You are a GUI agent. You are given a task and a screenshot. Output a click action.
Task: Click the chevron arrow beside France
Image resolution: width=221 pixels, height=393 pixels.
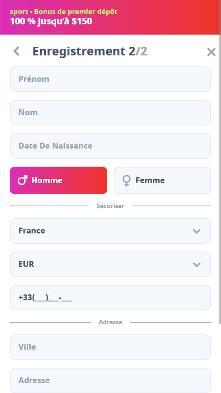click(197, 231)
